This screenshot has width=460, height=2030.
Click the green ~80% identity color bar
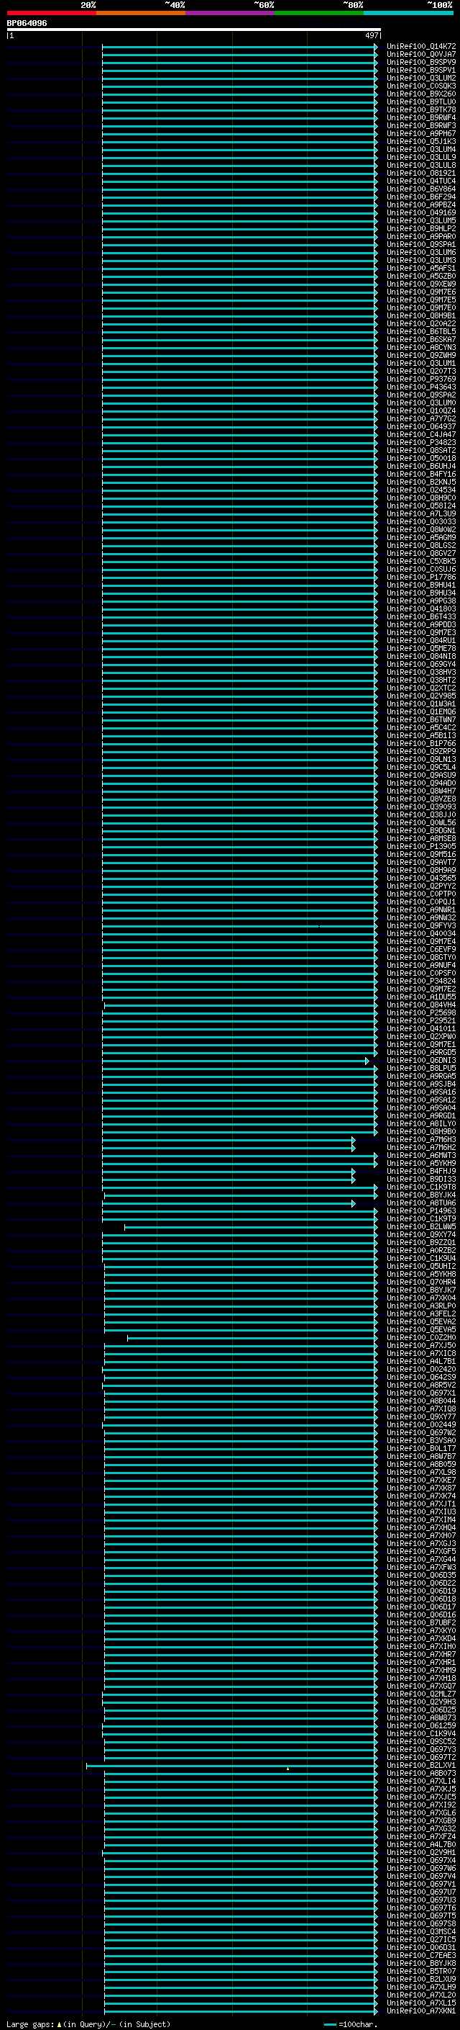pos(319,13)
